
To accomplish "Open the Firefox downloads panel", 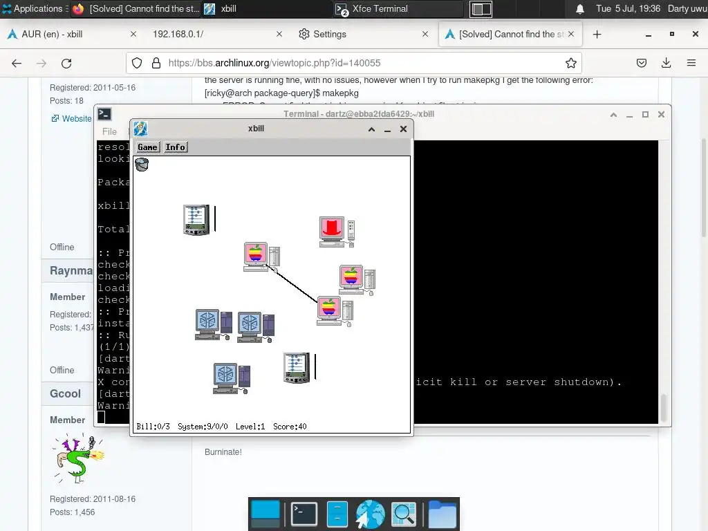I will (x=666, y=63).
